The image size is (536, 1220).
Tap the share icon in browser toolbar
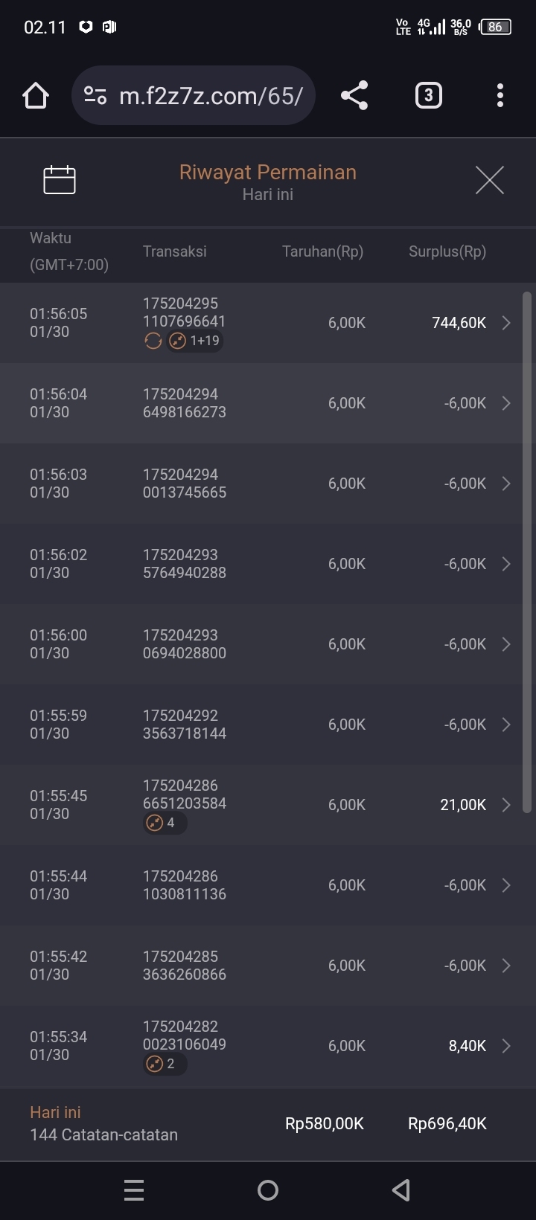tap(354, 95)
